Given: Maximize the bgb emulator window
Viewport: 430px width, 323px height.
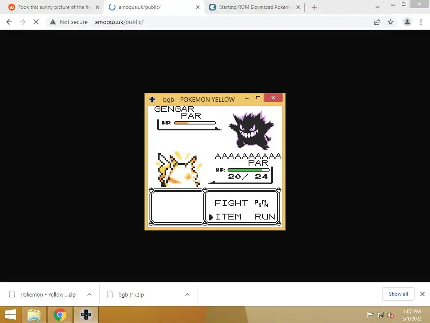Looking at the screenshot, I should [258, 98].
